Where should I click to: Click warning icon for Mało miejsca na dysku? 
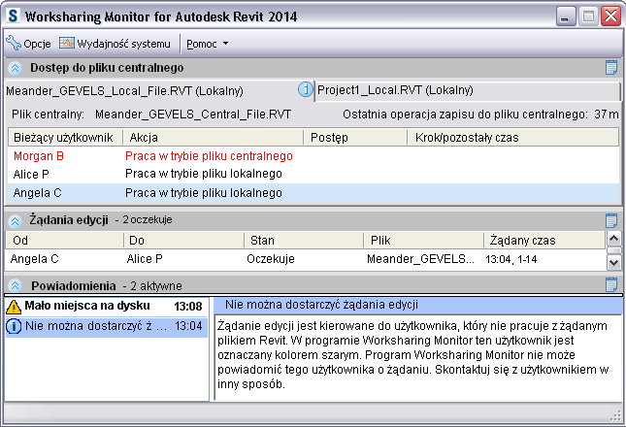tap(14, 307)
